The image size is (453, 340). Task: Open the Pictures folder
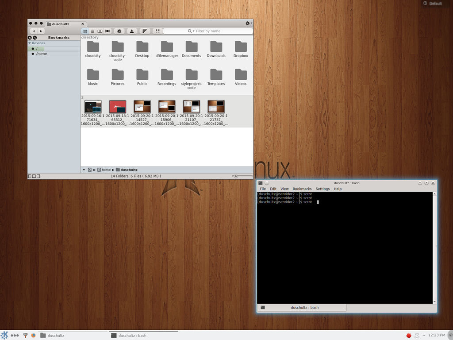tap(118, 77)
